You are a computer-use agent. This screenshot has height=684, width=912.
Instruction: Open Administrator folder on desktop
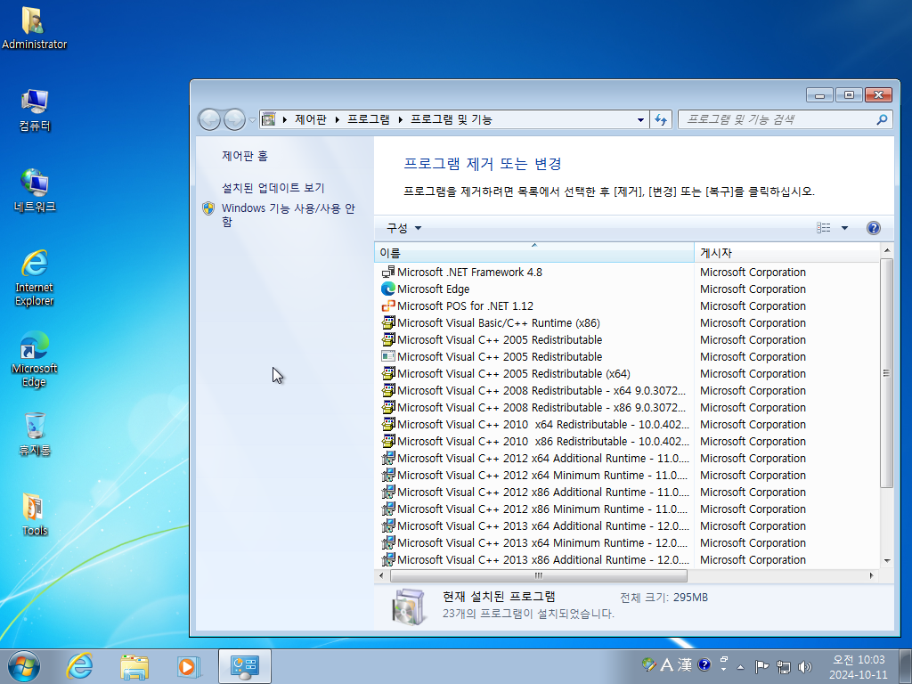[x=34, y=28]
